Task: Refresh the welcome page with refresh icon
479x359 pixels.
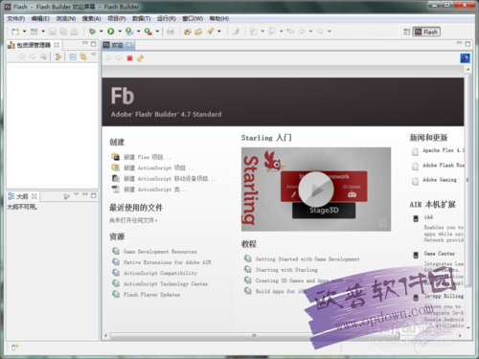Action: 141,58
